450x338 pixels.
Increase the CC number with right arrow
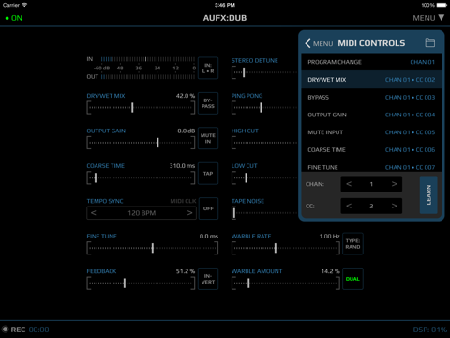pyautogui.click(x=394, y=206)
